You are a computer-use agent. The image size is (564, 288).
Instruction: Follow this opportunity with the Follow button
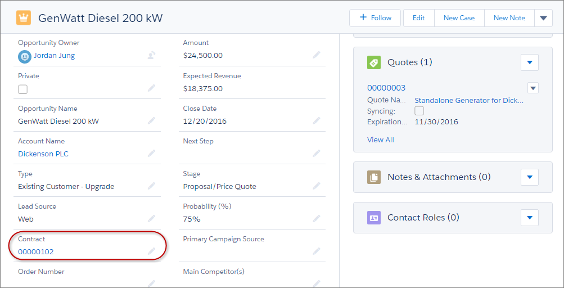(375, 18)
